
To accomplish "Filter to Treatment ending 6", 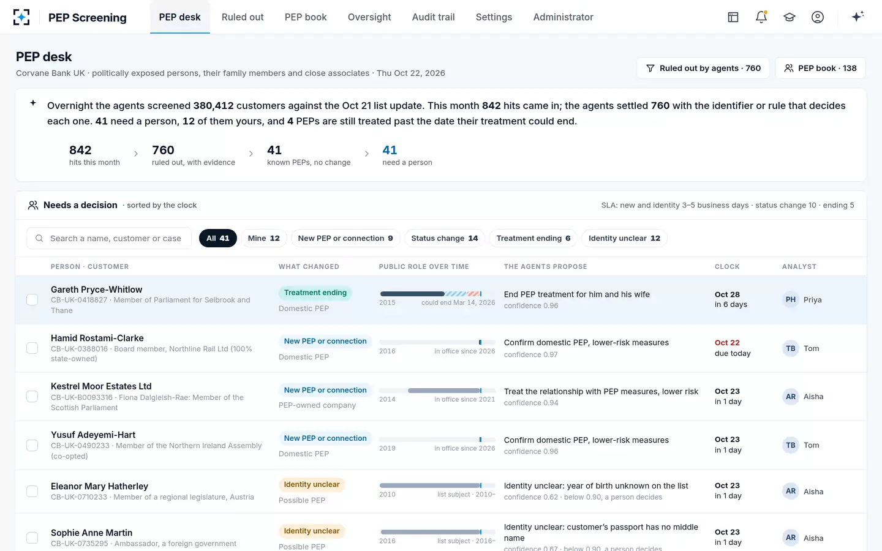I will click(x=533, y=238).
